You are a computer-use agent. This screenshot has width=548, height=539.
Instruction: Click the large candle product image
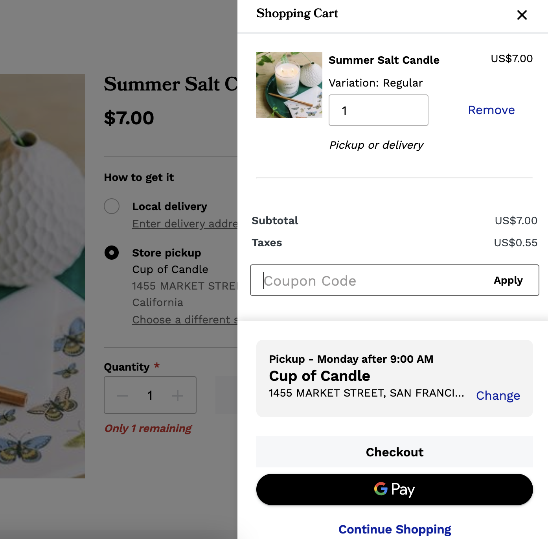42,275
